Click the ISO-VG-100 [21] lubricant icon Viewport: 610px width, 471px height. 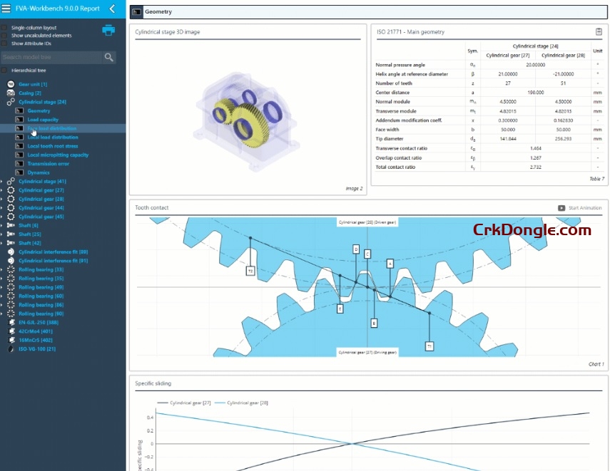click(x=11, y=348)
